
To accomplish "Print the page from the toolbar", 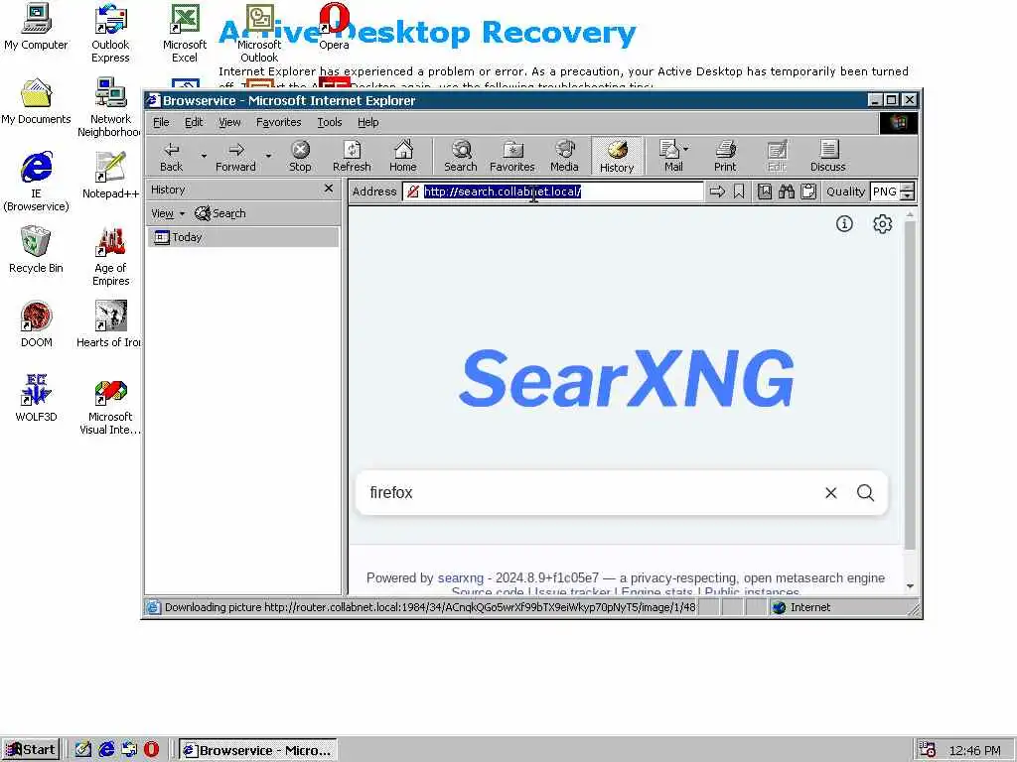I will tap(725, 157).
